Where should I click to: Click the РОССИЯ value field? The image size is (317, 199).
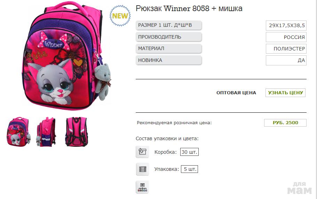click(x=286, y=37)
